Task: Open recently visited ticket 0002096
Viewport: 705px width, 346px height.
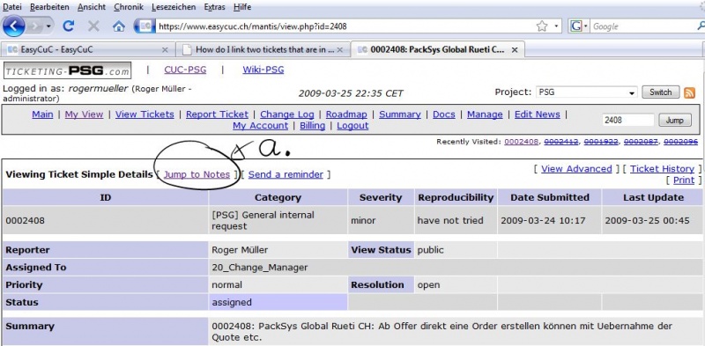Action: [680, 142]
